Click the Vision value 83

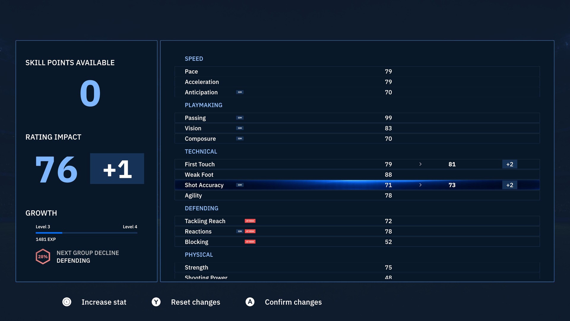[388, 128]
